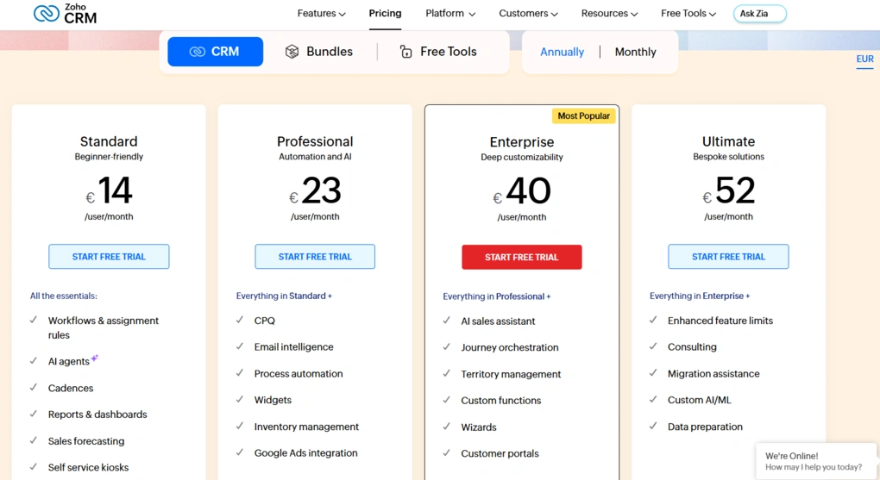Click the Standard plan title

point(109,141)
